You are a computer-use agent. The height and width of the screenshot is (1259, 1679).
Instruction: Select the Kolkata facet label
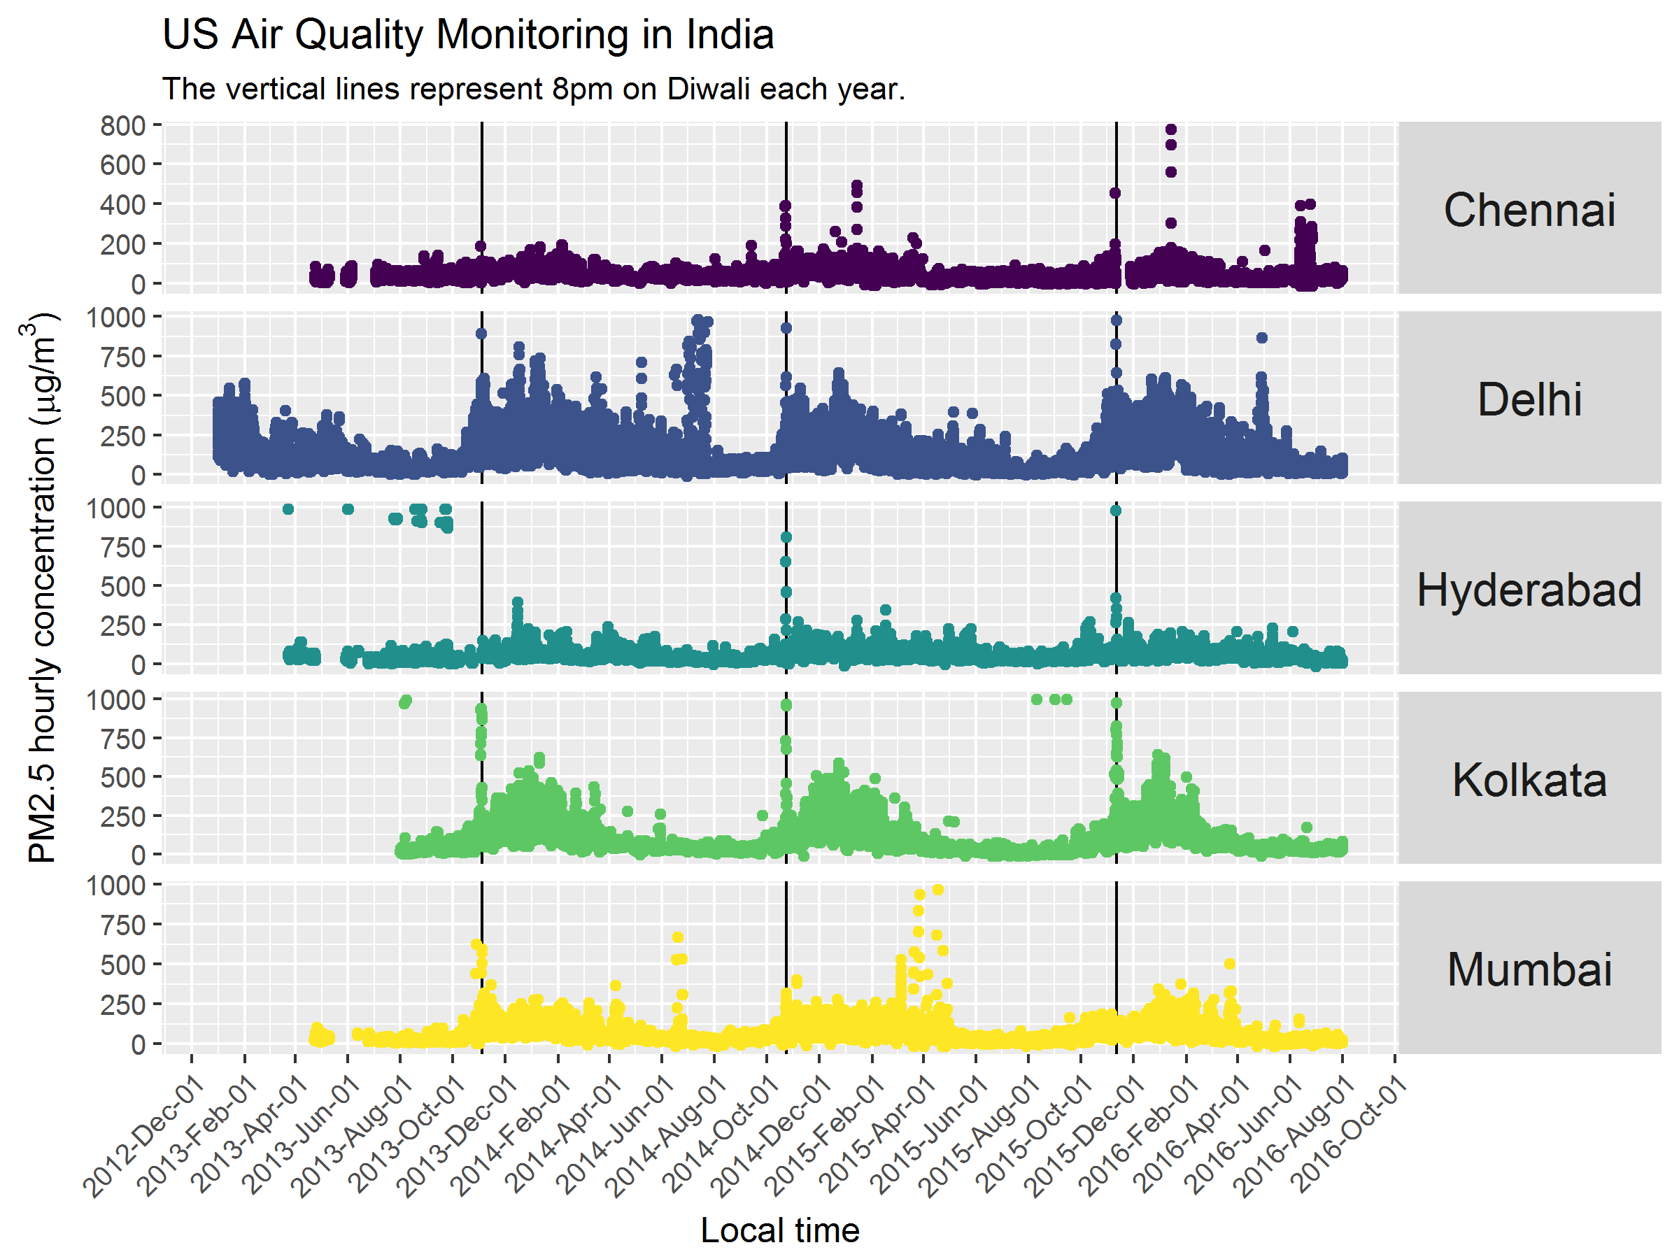(x=1529, y=779)
